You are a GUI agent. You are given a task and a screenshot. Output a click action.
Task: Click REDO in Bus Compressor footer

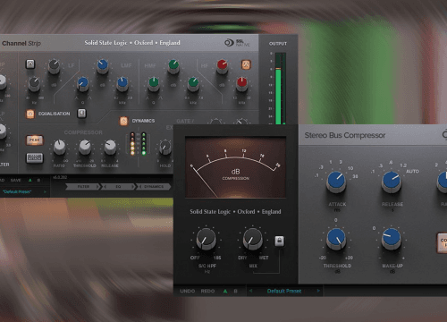pos(207,291)
